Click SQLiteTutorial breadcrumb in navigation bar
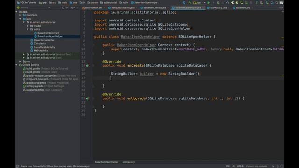Viewport: 299px width, 168px height. (26, 3)
